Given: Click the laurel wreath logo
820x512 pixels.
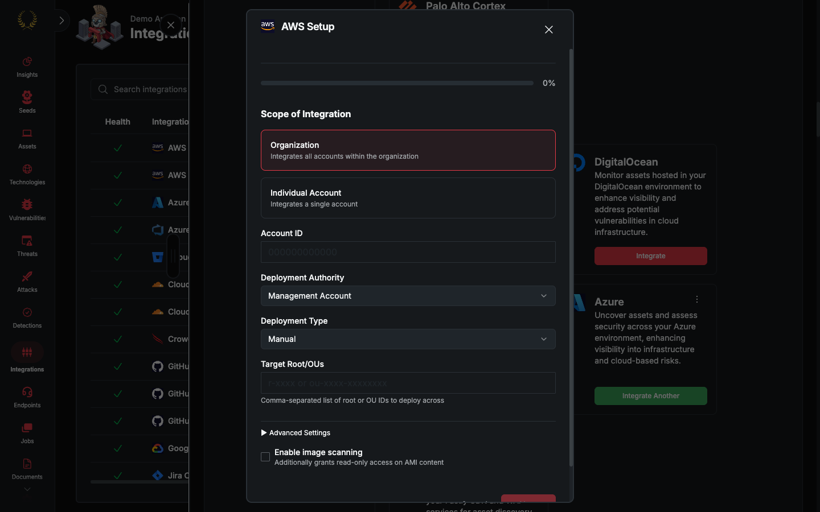Looking at the screenshot, I should pos(27,20).
